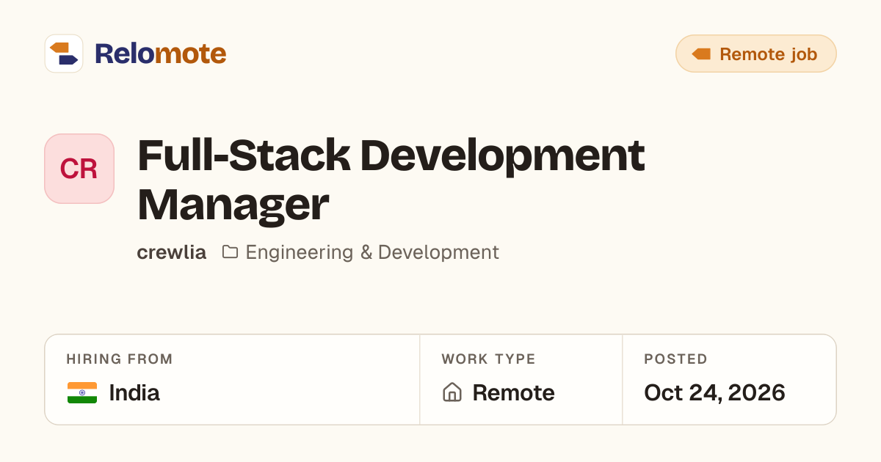Select the Remote work type value
Image resolution: width=881 pixels, height=462 pixels.
point(513,393)
